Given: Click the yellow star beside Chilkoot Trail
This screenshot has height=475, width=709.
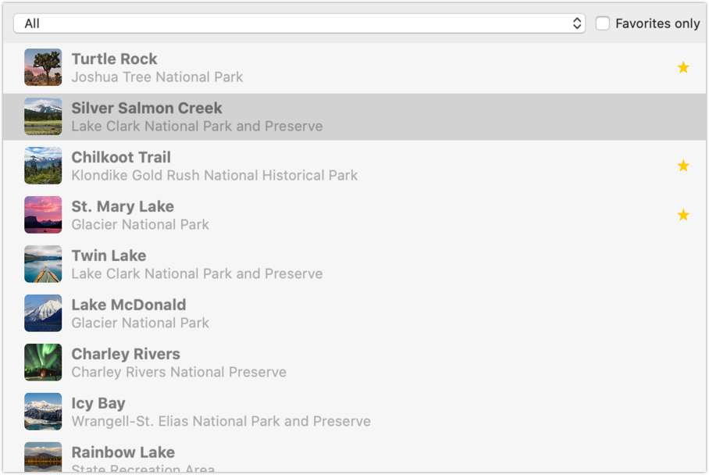Looking at the screenshot, I should (x=683, y=166).
